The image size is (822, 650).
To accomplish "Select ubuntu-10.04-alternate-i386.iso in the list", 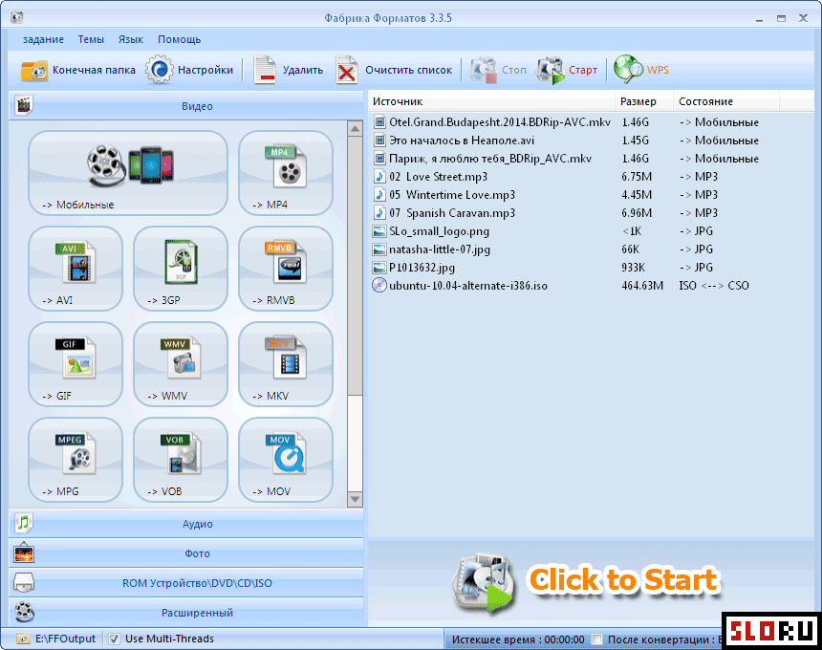I will click(468, 286).
